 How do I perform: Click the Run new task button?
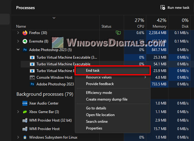tap(175, 8)
